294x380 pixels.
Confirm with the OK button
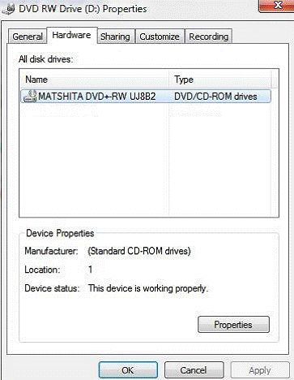(128, 370)
